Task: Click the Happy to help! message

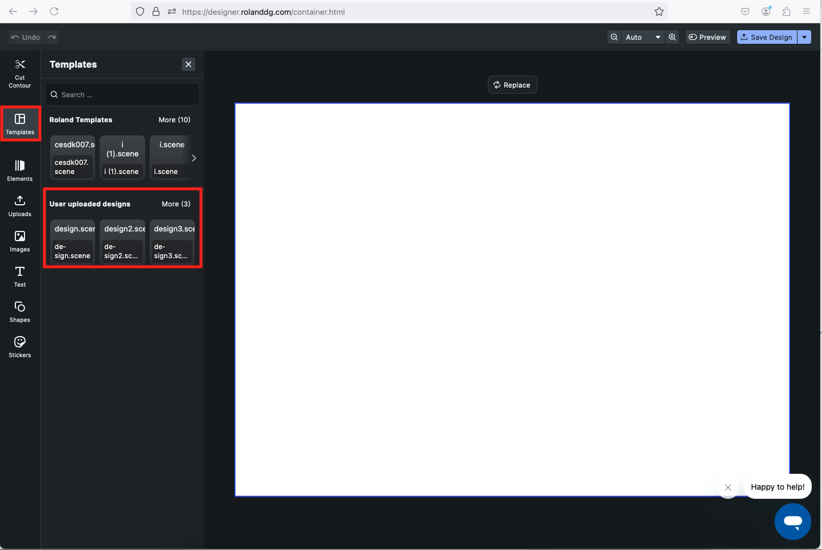Action: coord(778,486)
